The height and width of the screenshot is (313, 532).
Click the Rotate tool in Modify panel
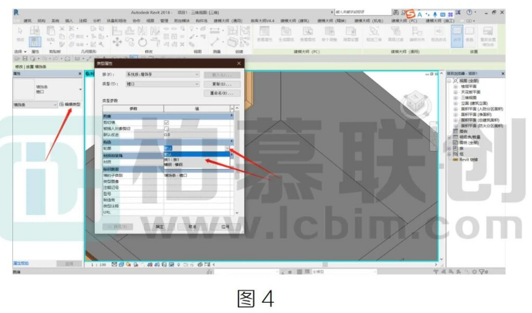coord(142,43)
